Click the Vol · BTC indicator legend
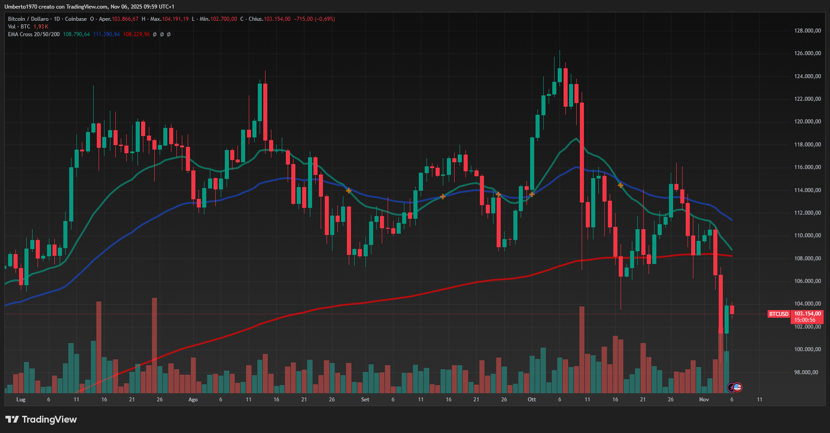830x433 pixels. [x=19, y=27]
